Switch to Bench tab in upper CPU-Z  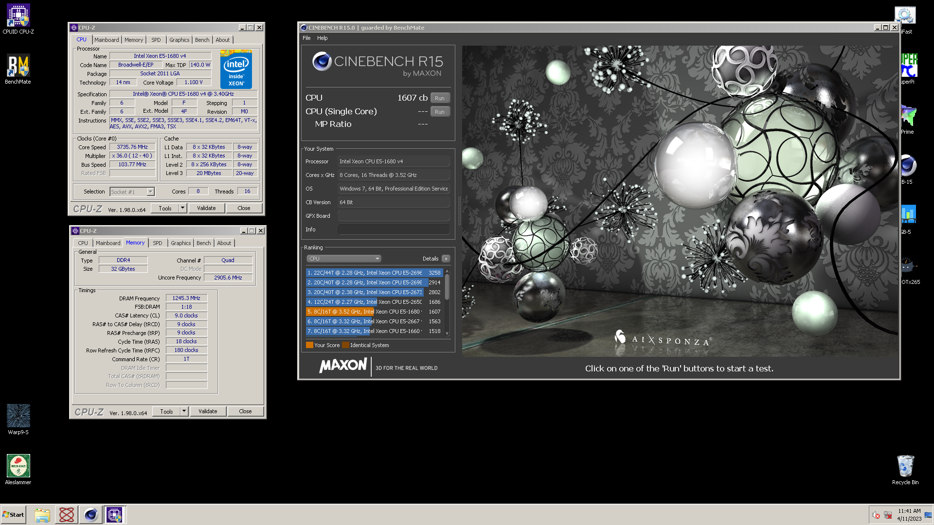(202, 40)
